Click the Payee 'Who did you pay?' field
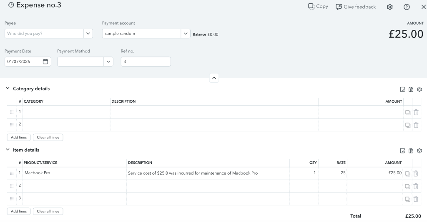 44,34
